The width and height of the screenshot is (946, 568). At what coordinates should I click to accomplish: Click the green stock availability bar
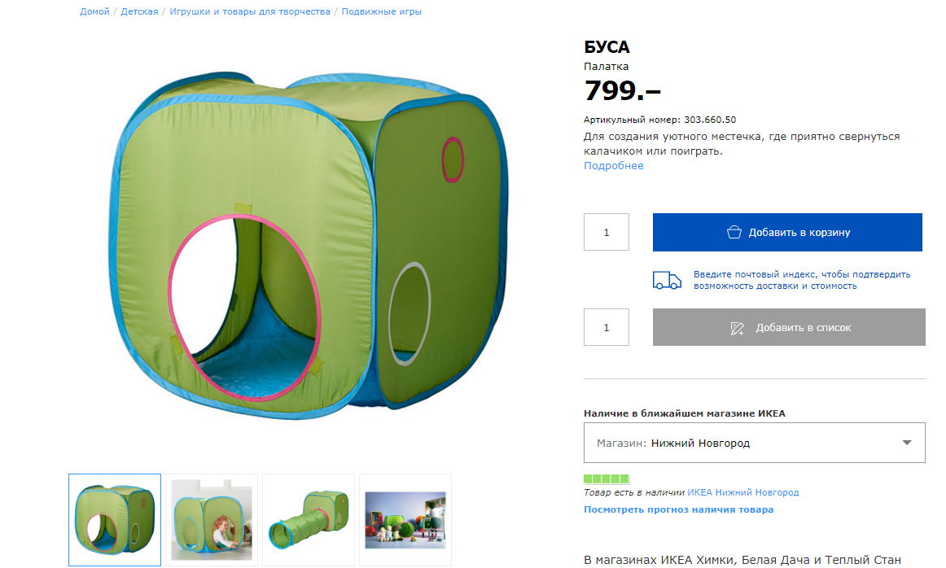pos(607,478)
